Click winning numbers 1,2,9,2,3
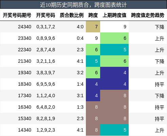 click(46, 130)
